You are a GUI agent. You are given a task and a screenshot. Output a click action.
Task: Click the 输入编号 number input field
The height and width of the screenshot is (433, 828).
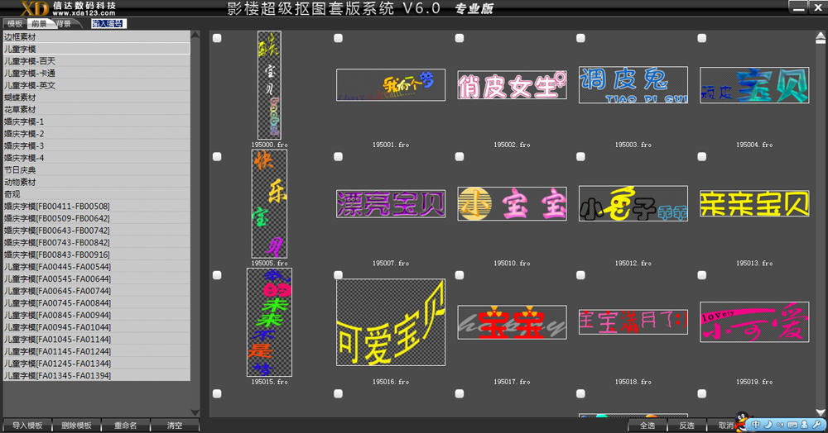[108, 24]
